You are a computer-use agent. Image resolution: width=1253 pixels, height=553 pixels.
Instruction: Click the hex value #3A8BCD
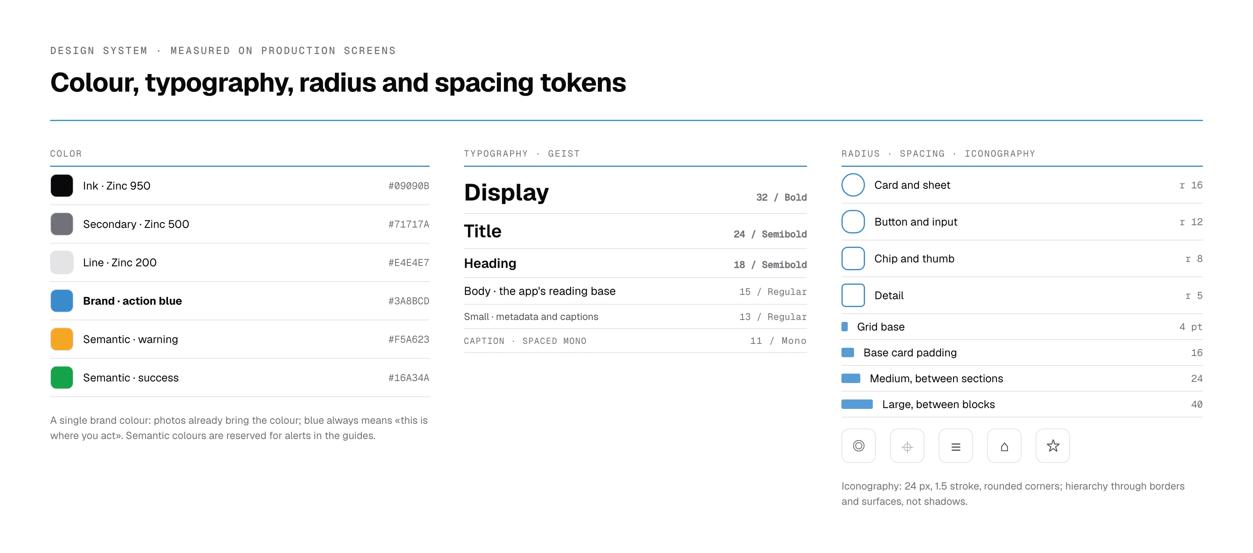click(408, 301)
